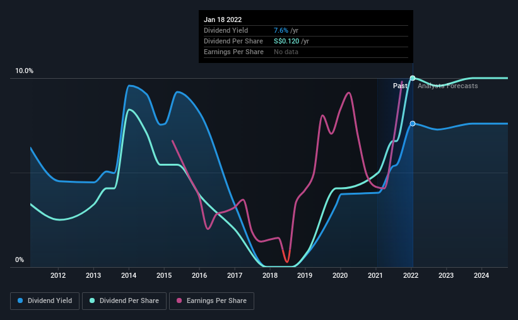
Task: Click the teal data point marker at 10.0%
Action: tap(413, 78)
